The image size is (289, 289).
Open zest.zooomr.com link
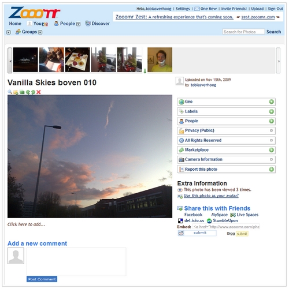258,17
